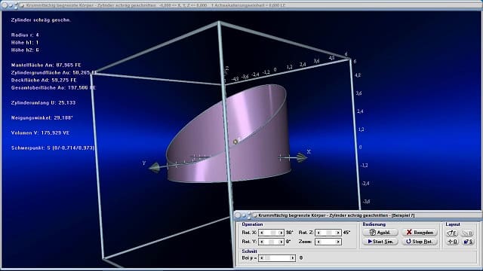The image size is (483, 271).
Task: Click the right arrow of the Rot. Y scrollbar
Action: point(281,242)
